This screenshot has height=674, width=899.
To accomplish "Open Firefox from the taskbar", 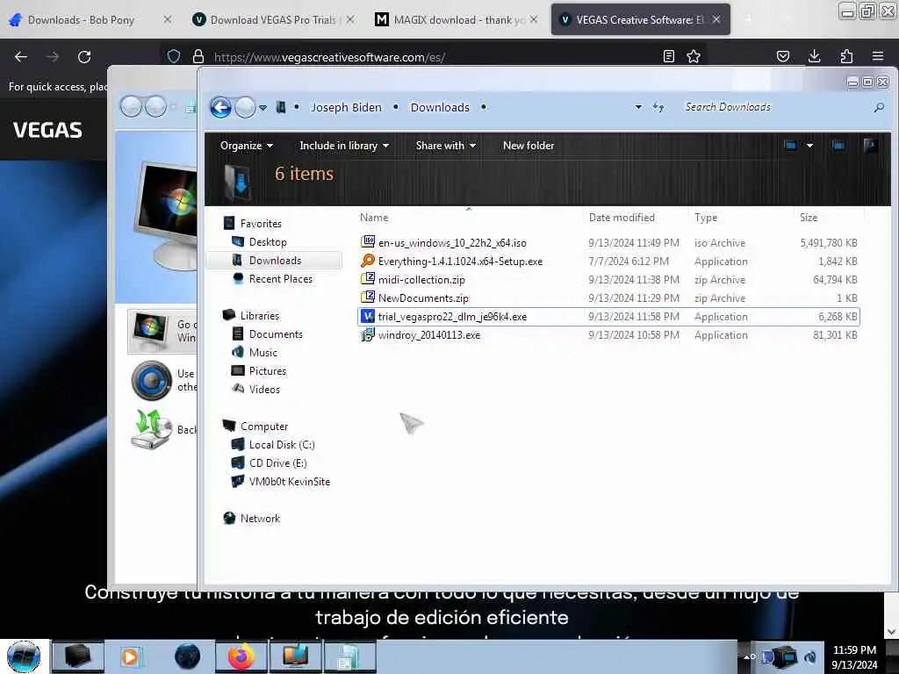I will click(x=241, y=656).
